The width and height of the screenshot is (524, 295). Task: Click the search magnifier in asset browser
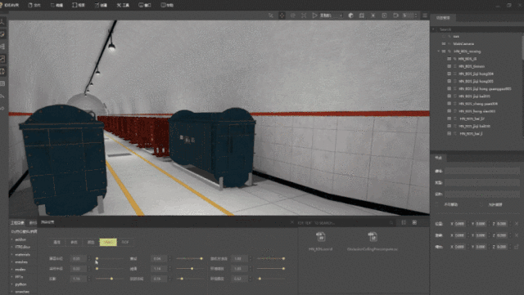pyautogui.click(x=391, y=222)
